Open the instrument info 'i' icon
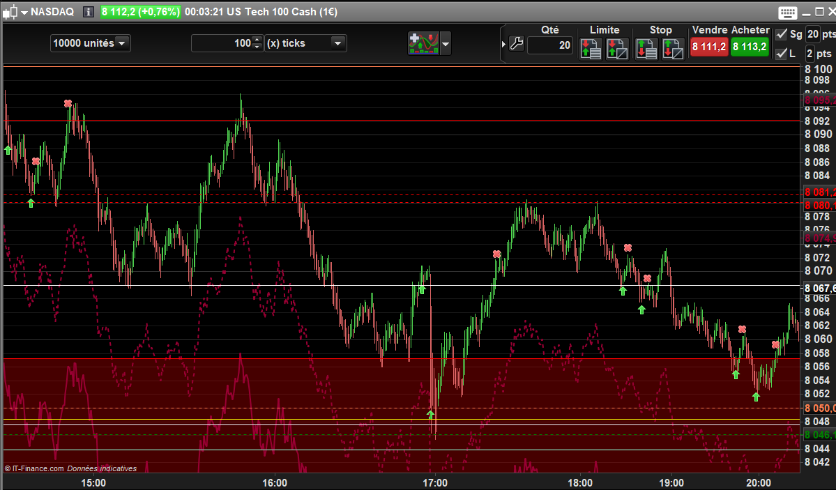836x490 pixels. pyautogui.click(x=89, y=12)
